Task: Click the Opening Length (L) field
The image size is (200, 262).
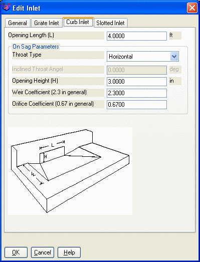Action: (137, 36)
